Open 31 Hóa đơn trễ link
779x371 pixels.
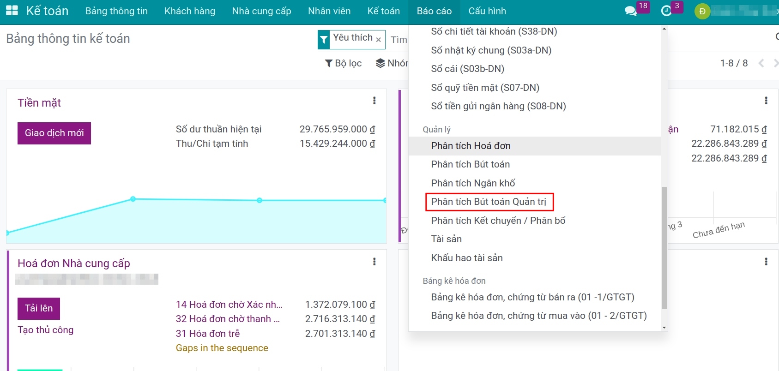(208, 334)
